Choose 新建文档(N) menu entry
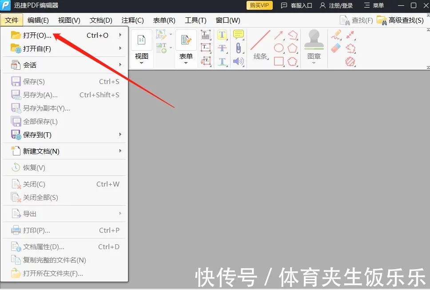 pyautogui.click(x=65, y=151)
